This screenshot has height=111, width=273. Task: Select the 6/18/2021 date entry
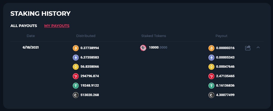[x=31, y=47]
